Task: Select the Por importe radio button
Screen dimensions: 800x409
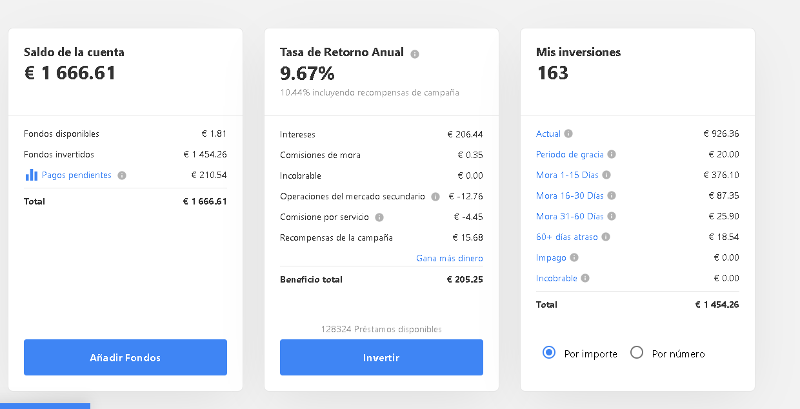Action: pyautogui.click(x=549, y=352)
